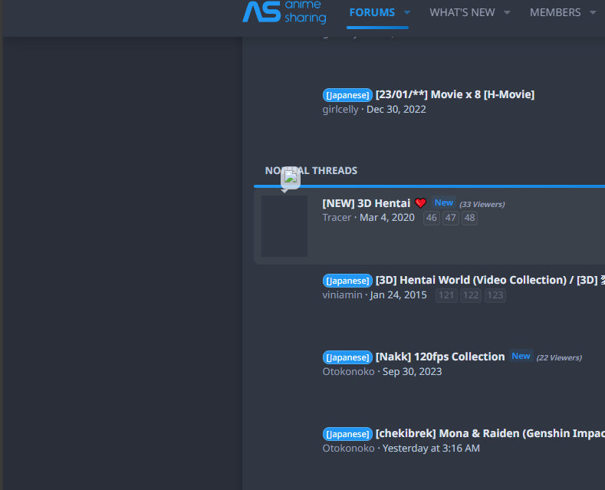This screenshot has width=605, height=490.
Task: Open the What's New menu
Action: [462, 12]
